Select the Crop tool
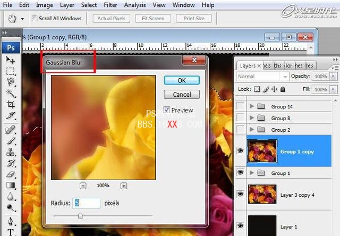 tap(10, 104)
